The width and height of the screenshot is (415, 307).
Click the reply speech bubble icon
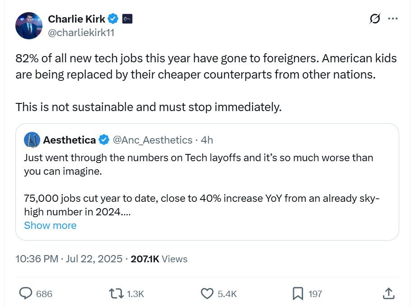(x=25, y=293)
